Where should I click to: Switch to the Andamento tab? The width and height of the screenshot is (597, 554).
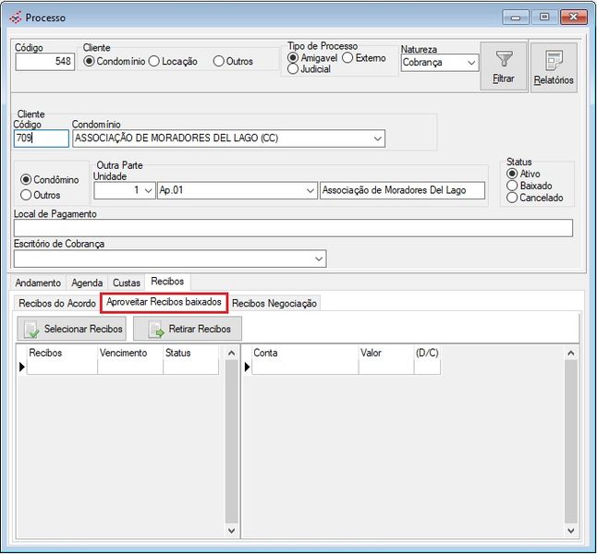pos(38,283)
